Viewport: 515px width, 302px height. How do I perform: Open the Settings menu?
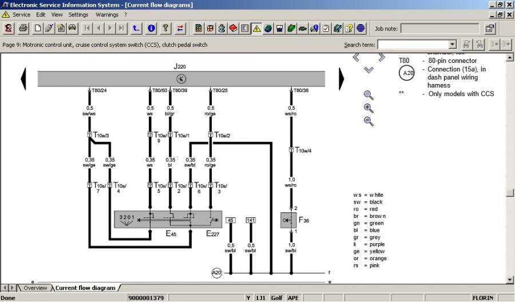click(78, 14)
